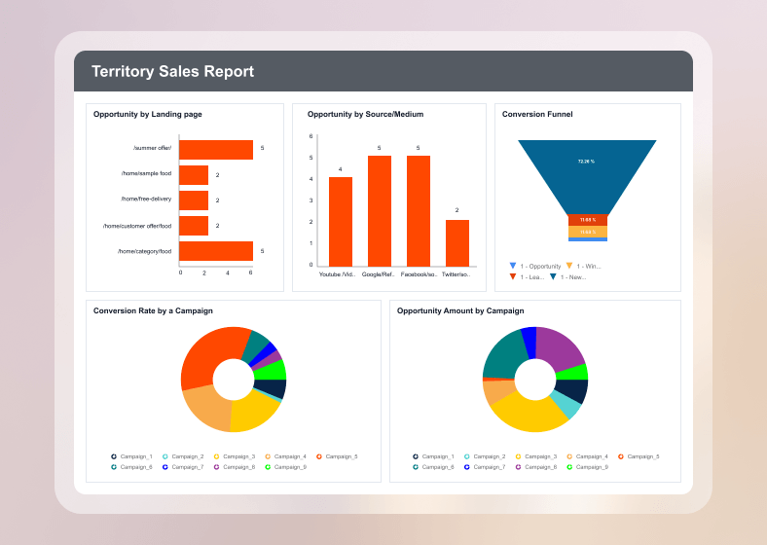Click the light orange slice in Conversion Rate donut

pos(210,409)
